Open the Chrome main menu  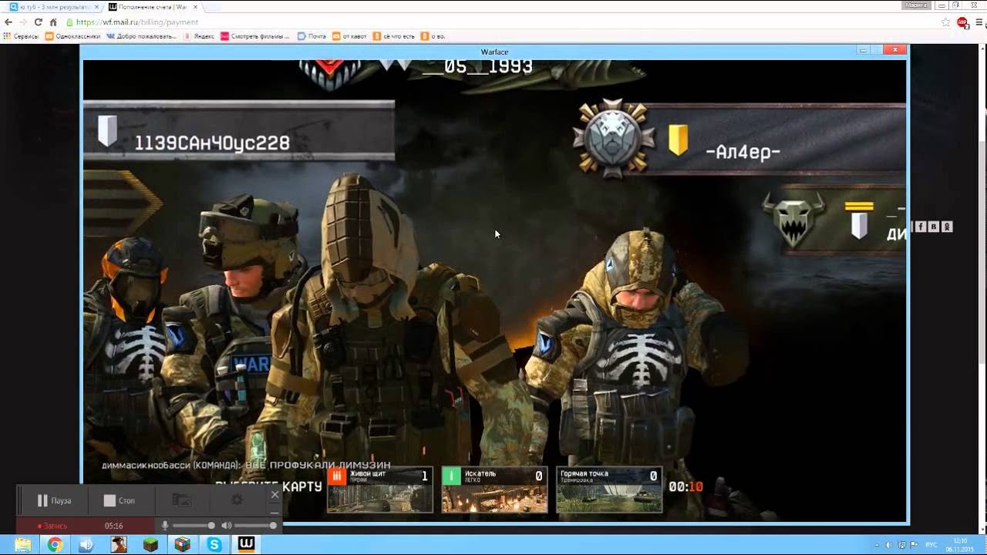pos(979,22)
